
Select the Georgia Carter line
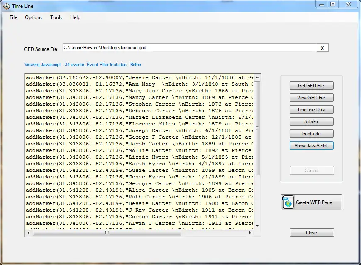pyautogui.click(x=139, y=184)
